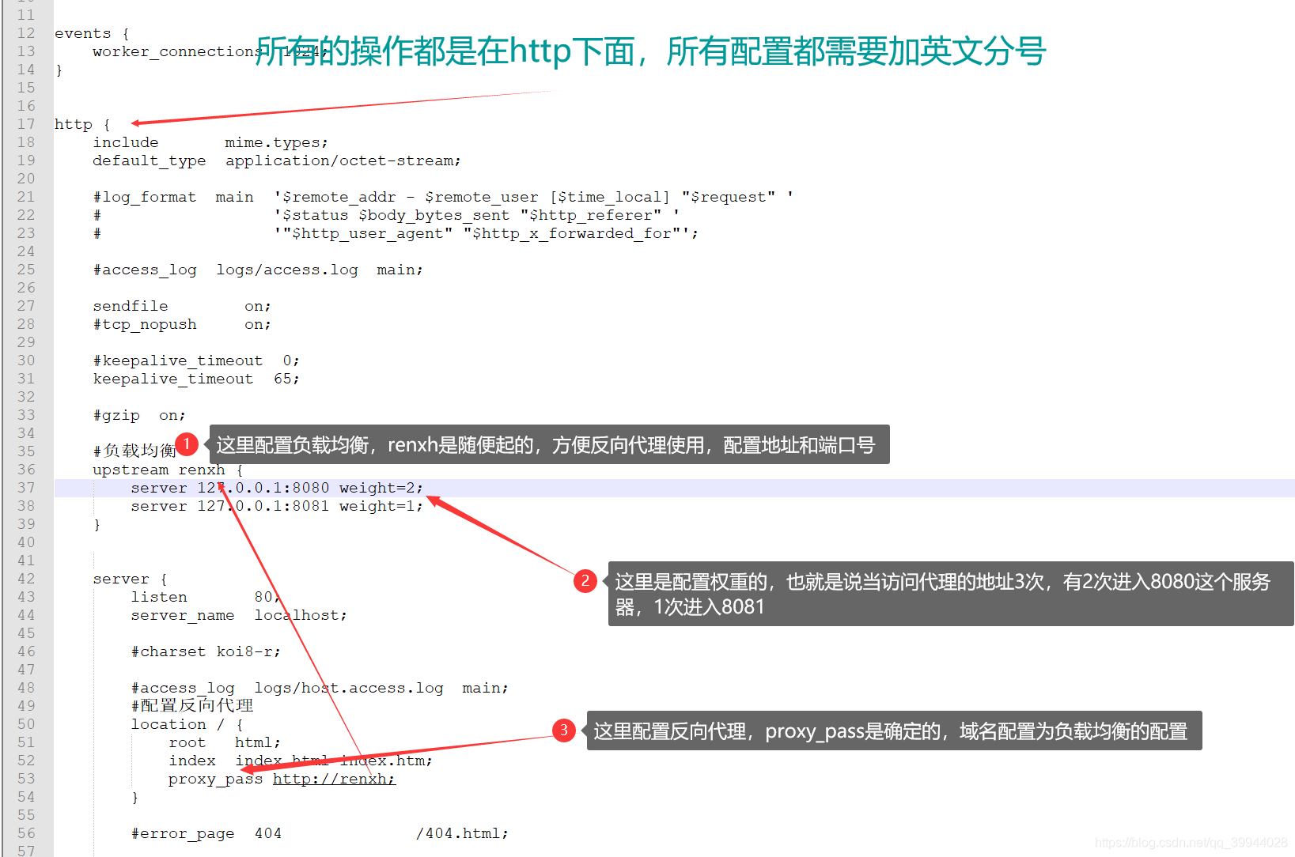Click the "$body_bytes_sent" variable
The image size is (1295, 857).
434,215
